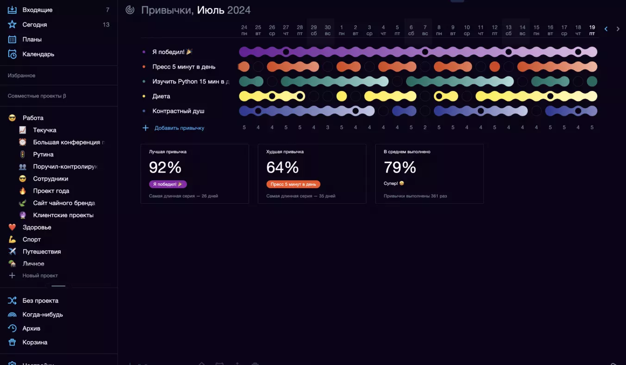Go to next period with right chevron
The image size is (626, 365).
618,29
